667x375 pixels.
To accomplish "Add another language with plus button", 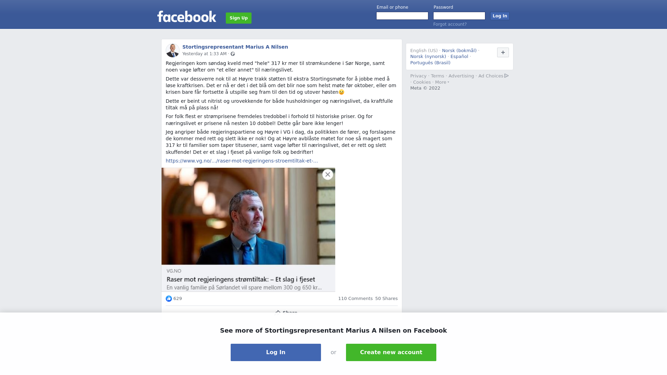I will (x=503, y=52).
